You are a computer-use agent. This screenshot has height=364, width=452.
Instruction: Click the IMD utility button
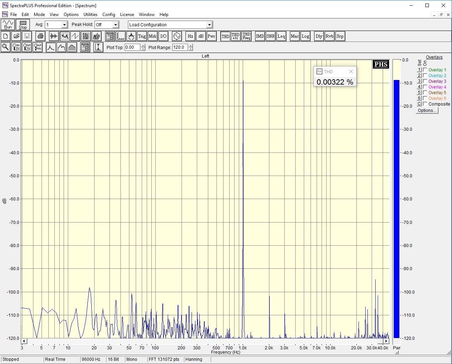pyautogui.click(x=260, y=36)
